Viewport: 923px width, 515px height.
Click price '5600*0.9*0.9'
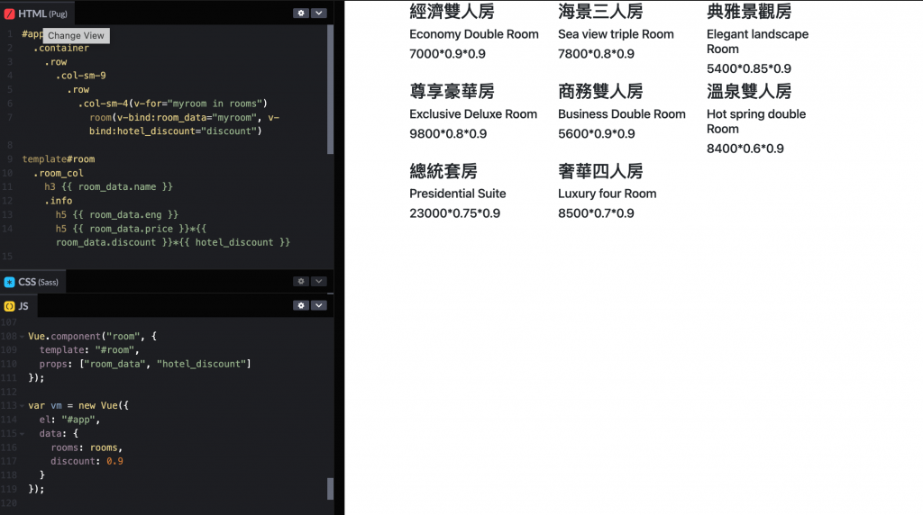(597, 134)
